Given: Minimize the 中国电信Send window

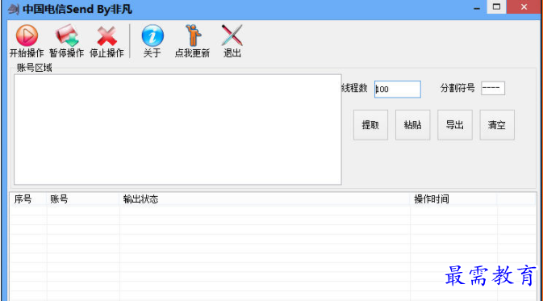Looking at the screenshot, I should (x=477, y=7).
